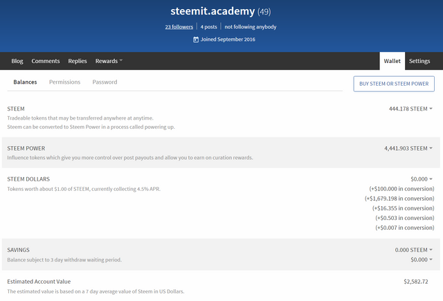Viewport: 443px width, 301px height.
Task: Click 'Steem can be converted to Steem Power' text
Action: pos(91,127)
